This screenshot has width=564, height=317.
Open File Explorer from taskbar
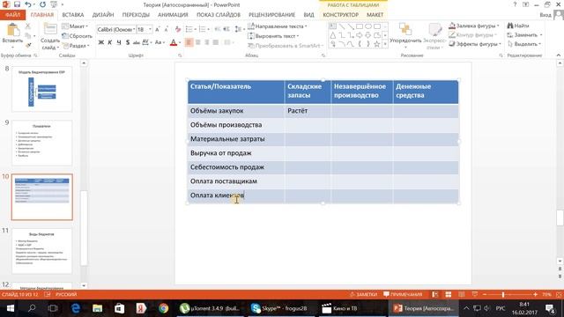(97, 308)
